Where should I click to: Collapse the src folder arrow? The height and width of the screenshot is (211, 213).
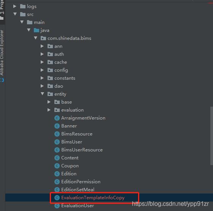click(x=15, y=14)
